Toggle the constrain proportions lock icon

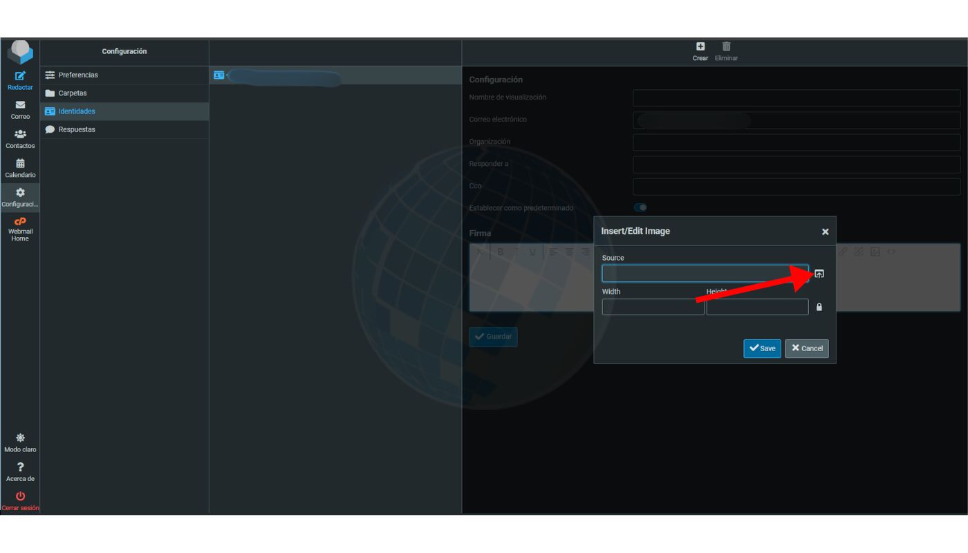819,307
